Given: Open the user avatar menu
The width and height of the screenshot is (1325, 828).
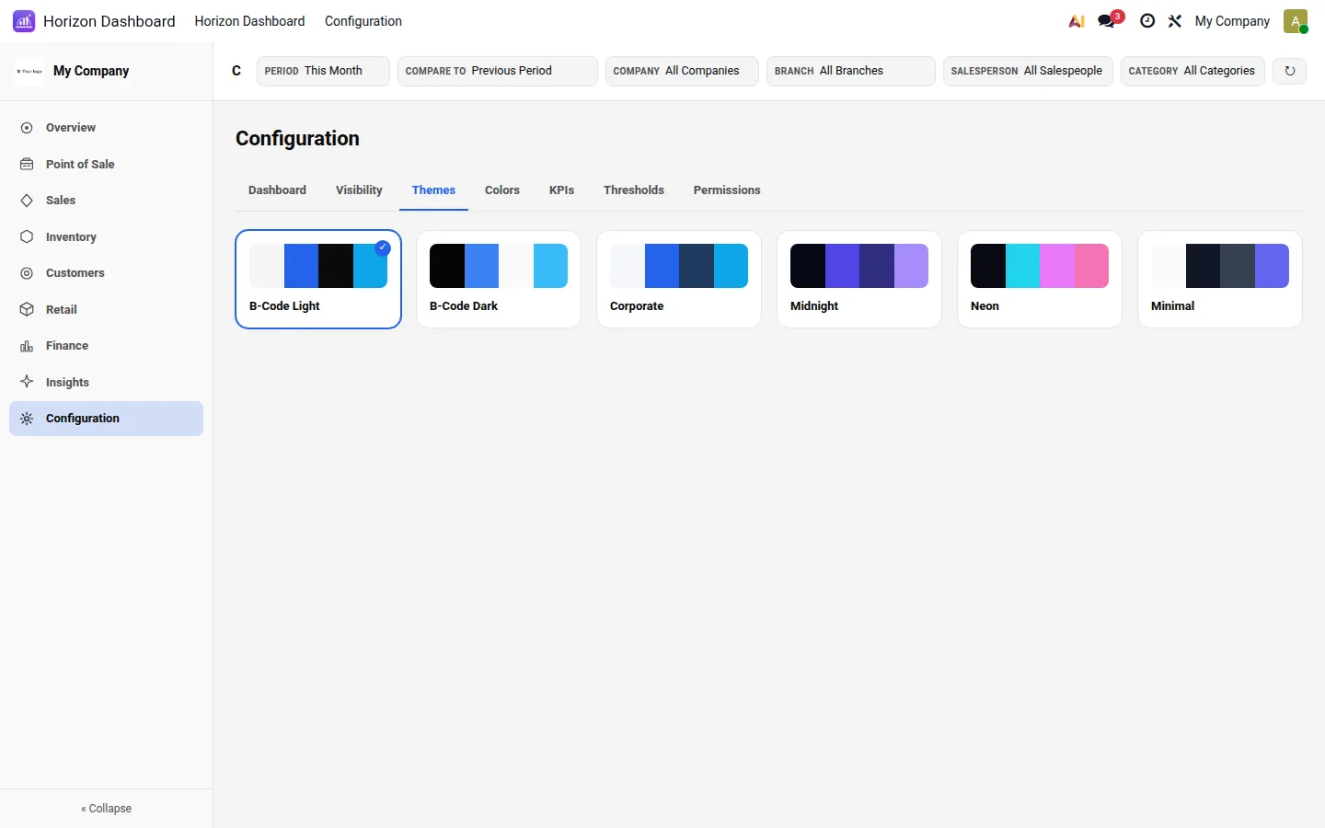Looking at the screenshot, I should [x=1296, y=21].
